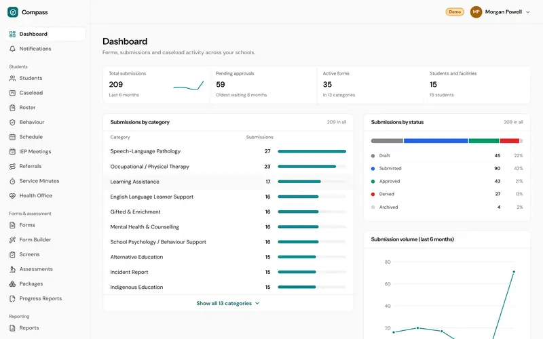Click the red Denied segment of status bar
Screen dimensions: 543x339
pyautogui.click(x=510, y=141)
